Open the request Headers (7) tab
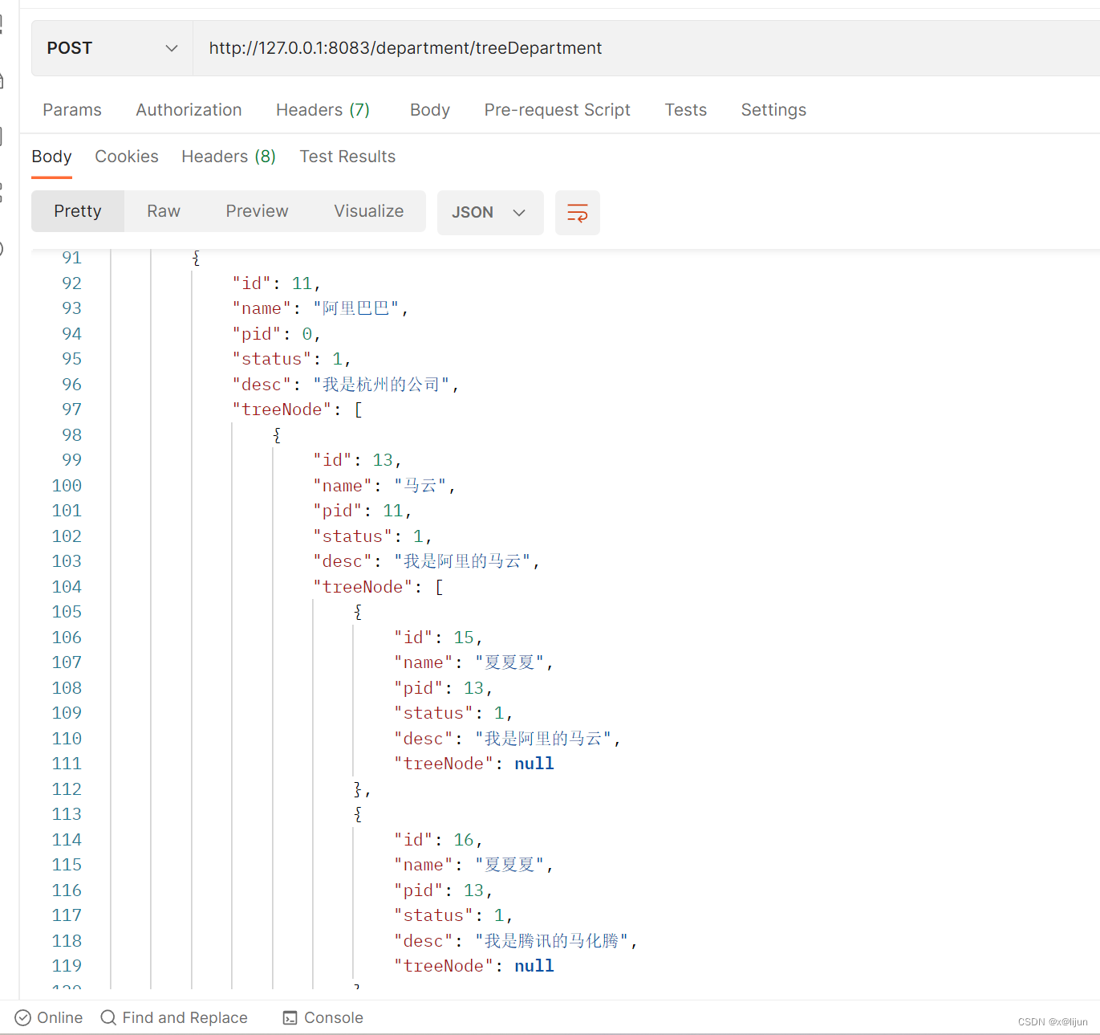Image resolution: width=1100 pixels, height=1035 pixels. (323, 110)
